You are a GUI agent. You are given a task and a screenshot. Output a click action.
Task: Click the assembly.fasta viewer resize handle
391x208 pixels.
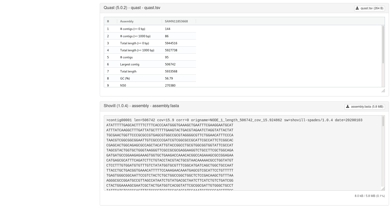(x=383, y=189)
